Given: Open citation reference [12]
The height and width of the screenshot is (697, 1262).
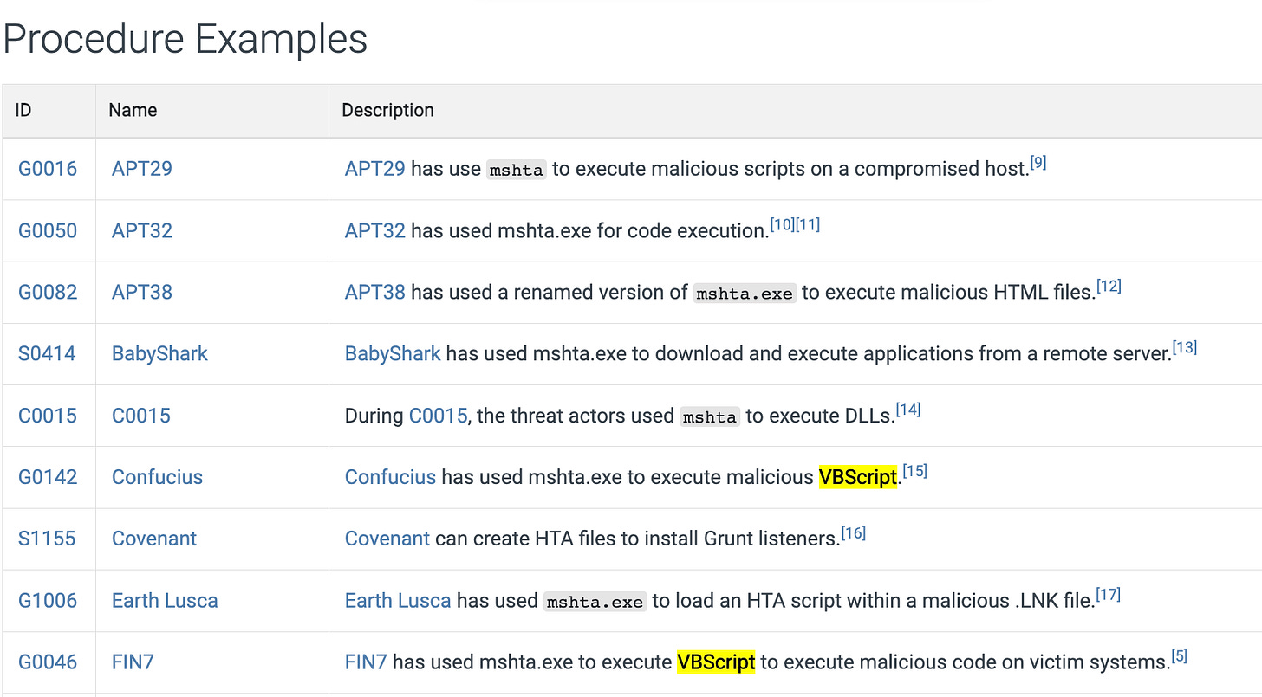Looking at the screenshot, I should pos(1109,286).
